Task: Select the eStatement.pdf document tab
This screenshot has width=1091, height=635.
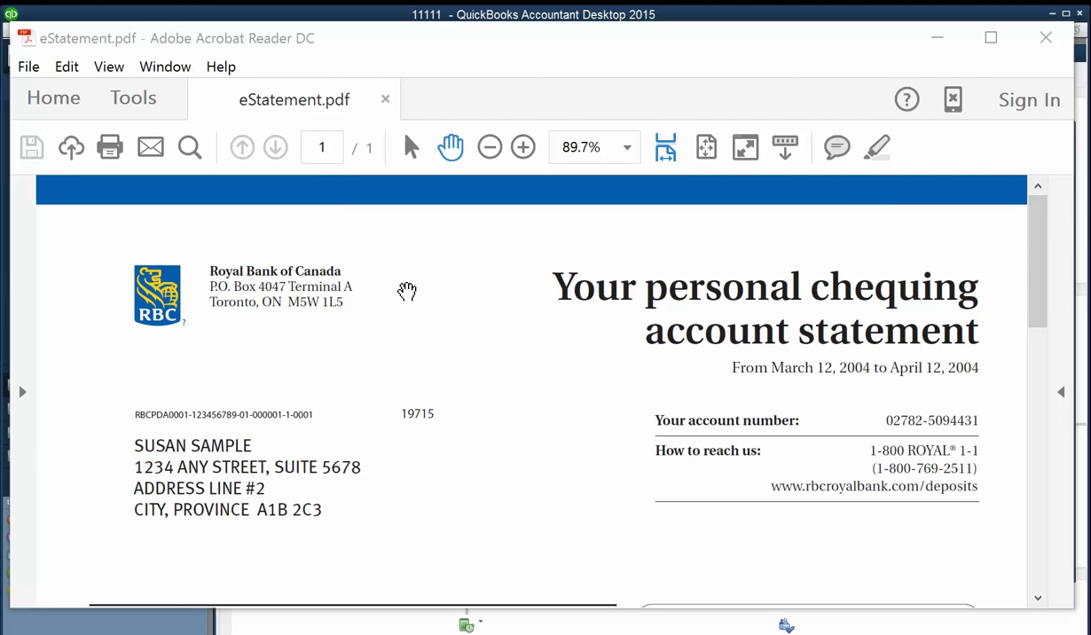Action: coord(294,99)
